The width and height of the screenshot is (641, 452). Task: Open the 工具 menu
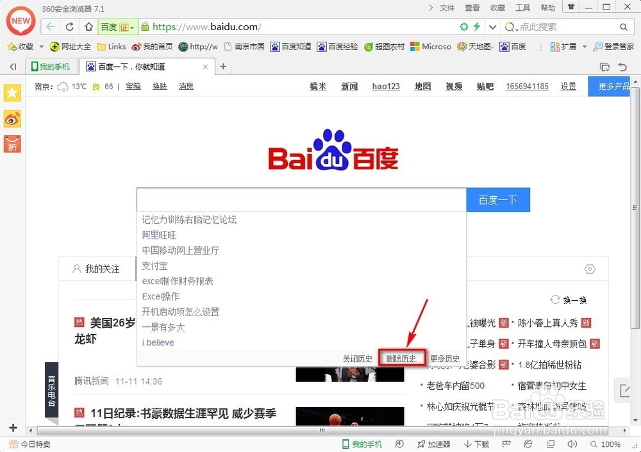pos(522,8)
